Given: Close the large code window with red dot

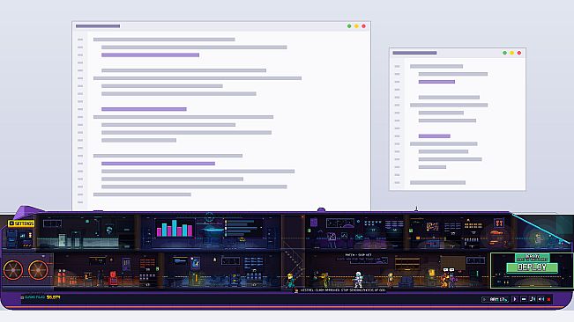Looking at the screenshot, I should 363,26.
